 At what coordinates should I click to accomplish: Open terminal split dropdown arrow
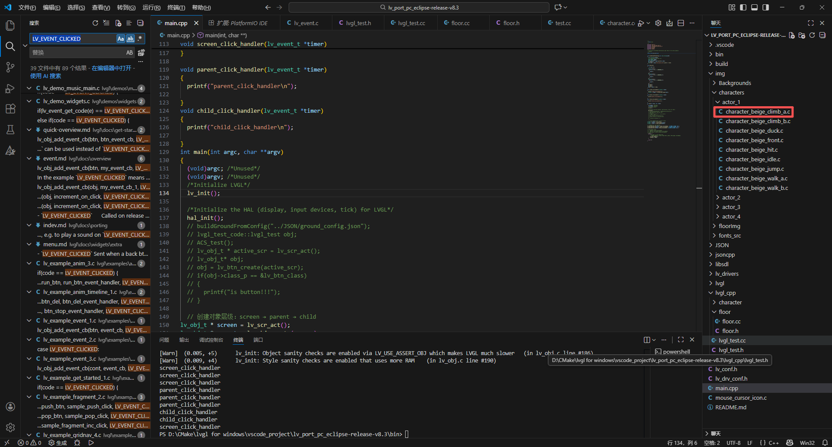654,340
